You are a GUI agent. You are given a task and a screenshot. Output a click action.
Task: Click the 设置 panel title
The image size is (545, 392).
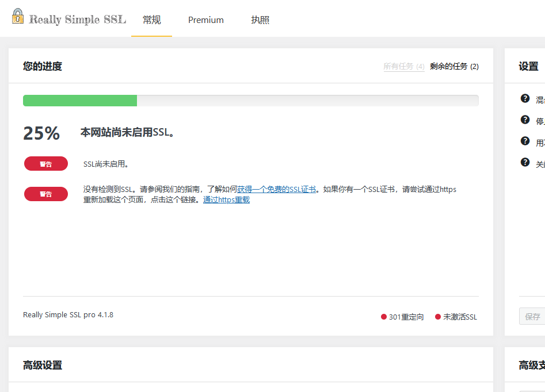point(528,66)
